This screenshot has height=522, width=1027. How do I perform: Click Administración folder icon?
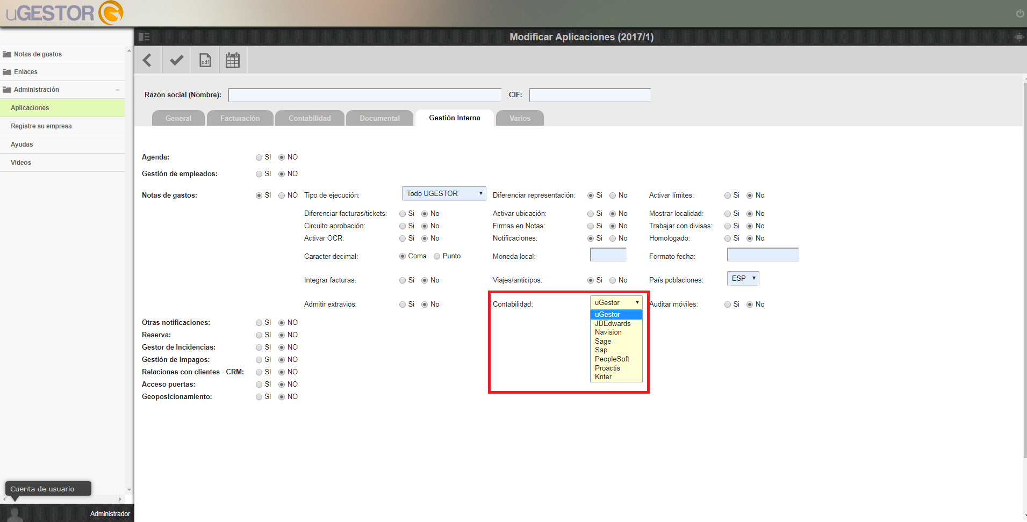7,90
